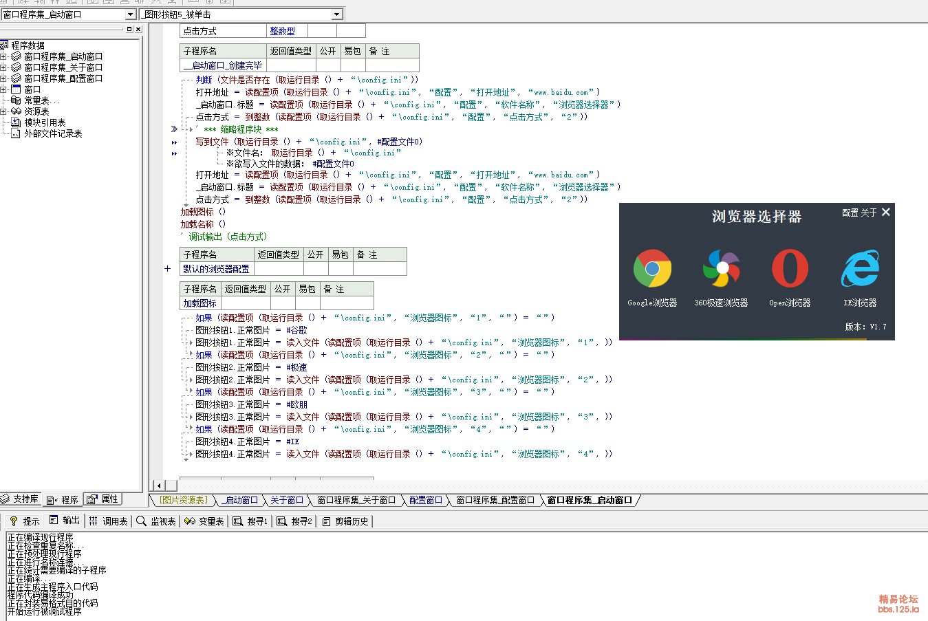Viewport: 928px width, 621px height.
Task: Open the 变量表 output tab
Action: (205, 521)
